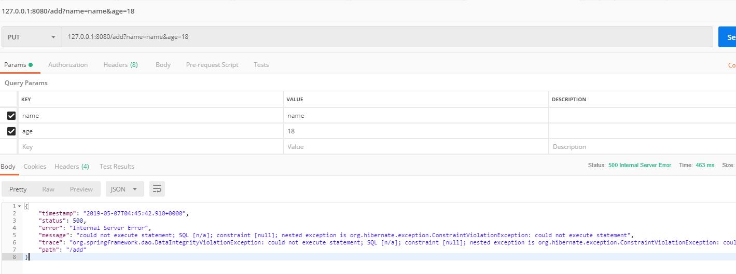Click the empty Key placeholder cell
Screen dimensions: 736x274
150,147
